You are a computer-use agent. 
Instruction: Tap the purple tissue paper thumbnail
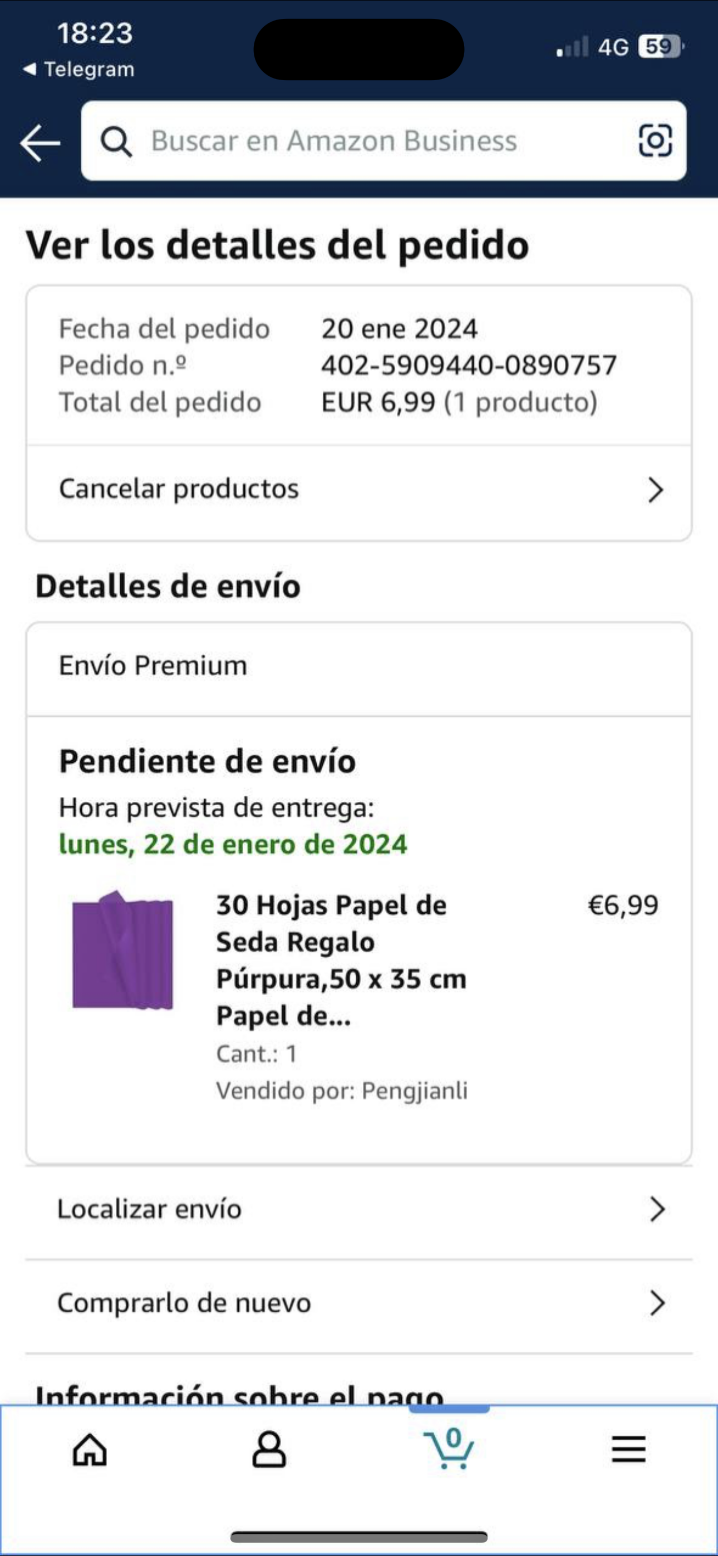(122, 951)
